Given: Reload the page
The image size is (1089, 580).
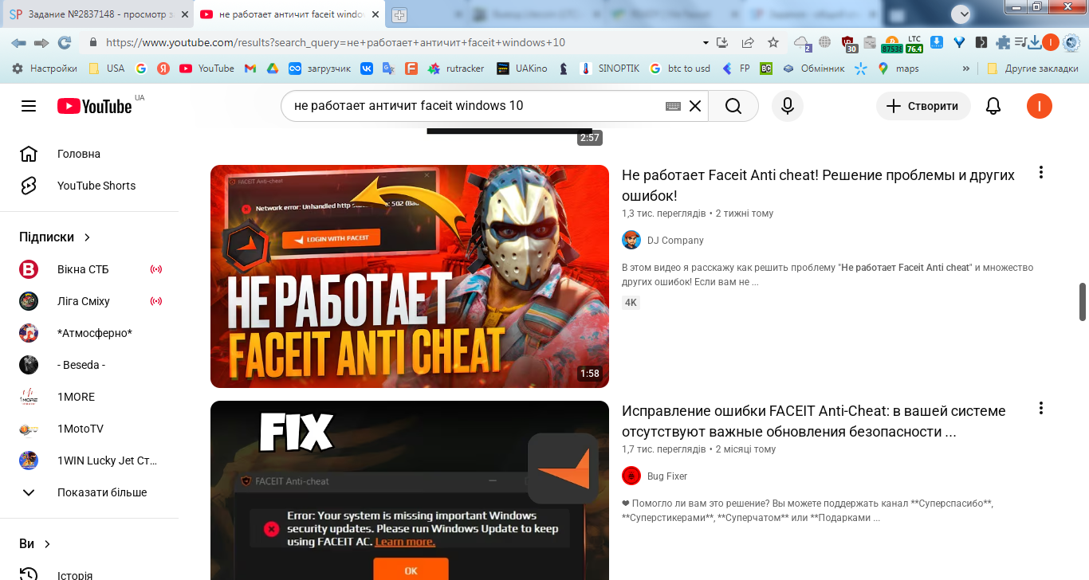Looking at the screenshot, I should 65,42.
